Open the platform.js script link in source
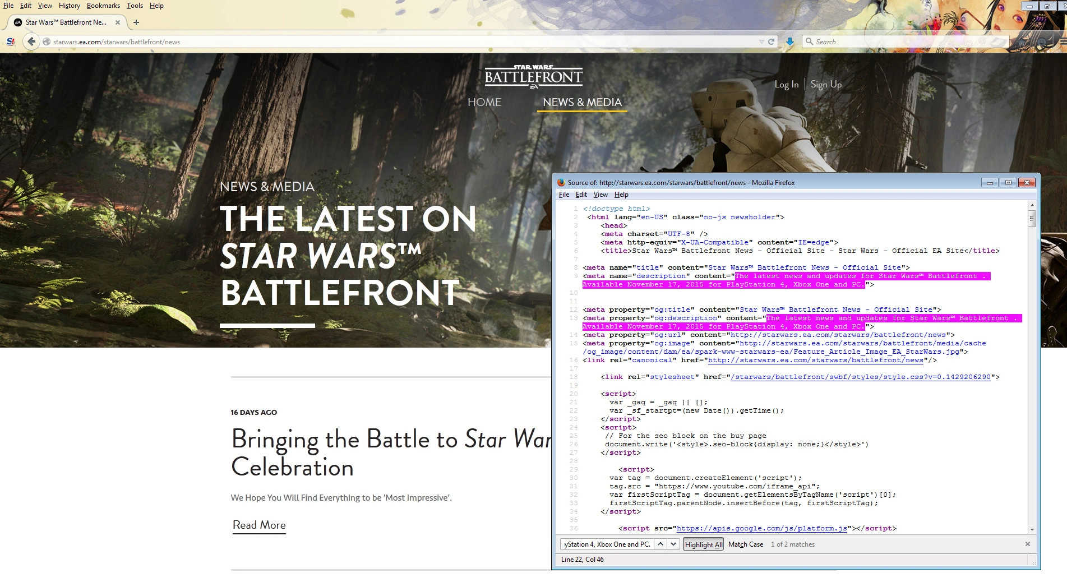 762,528
